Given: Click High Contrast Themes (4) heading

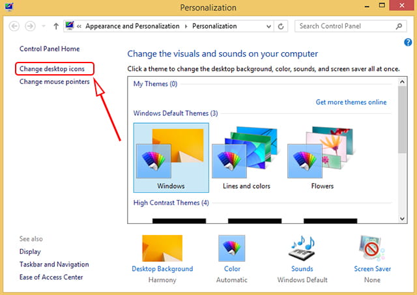Looking at the screenshot, I should tap(171, 203).
